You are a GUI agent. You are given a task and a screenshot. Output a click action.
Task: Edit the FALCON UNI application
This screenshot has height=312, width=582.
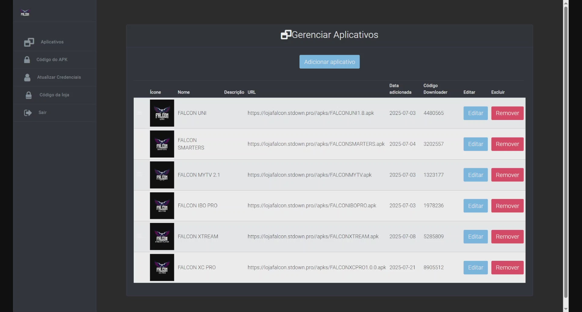[x=475, y=113]
